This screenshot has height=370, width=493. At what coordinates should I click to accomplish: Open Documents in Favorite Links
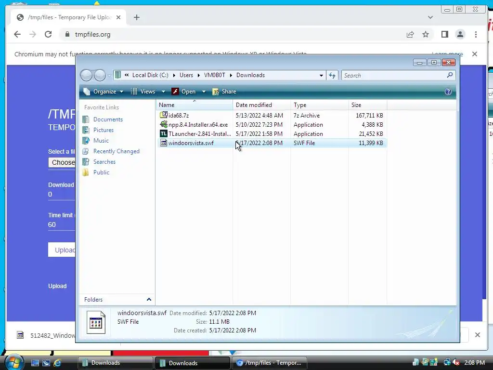[x=108, y=119]
